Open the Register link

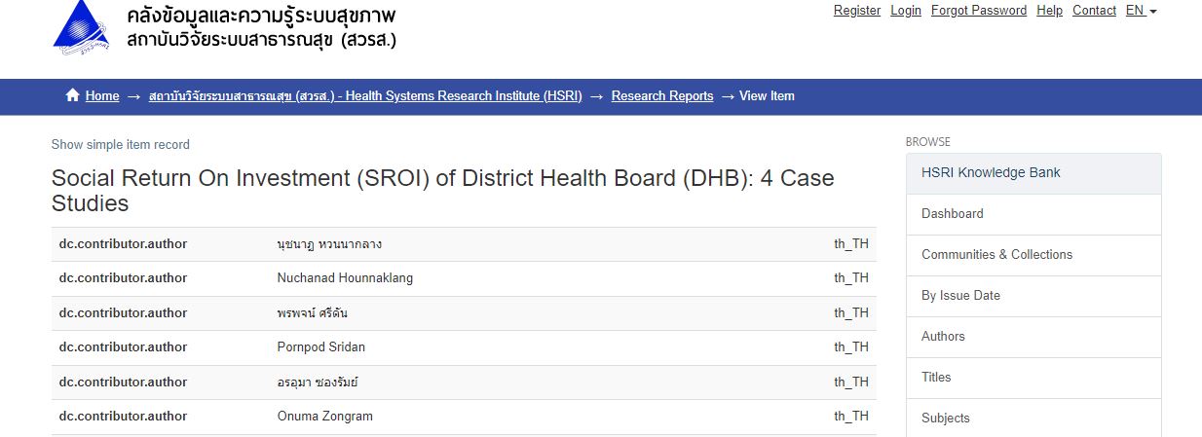click(x=857, y=11)
